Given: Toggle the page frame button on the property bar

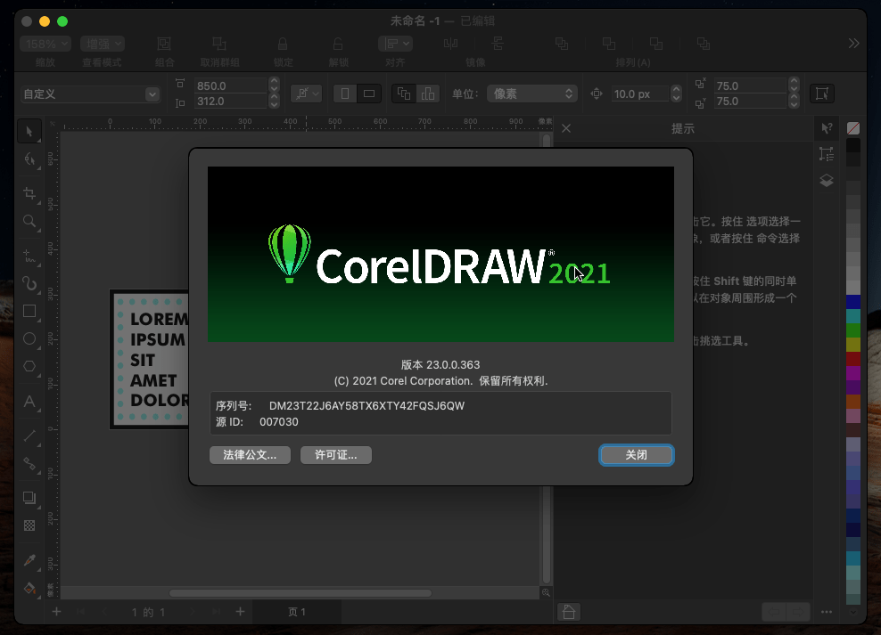Looking at the screenshot, I should click(x=821, y=94).
